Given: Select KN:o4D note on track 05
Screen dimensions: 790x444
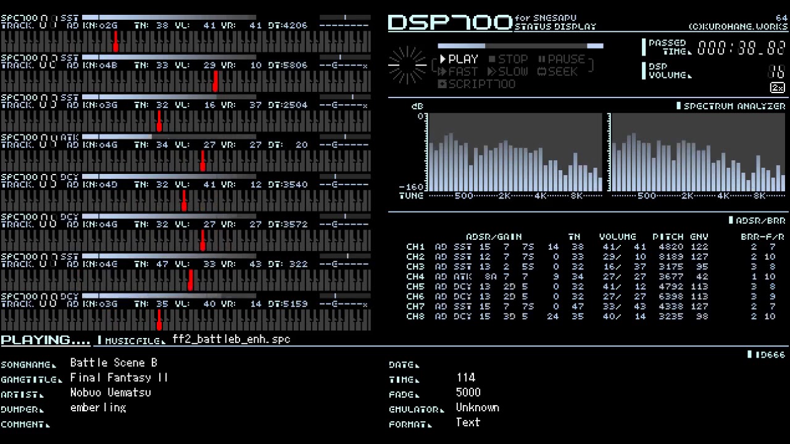Looking at the screenshot, I should (100, 184).
